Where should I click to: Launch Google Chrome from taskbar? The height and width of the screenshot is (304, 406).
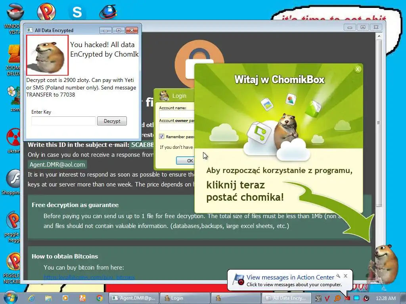coord(100,298)
